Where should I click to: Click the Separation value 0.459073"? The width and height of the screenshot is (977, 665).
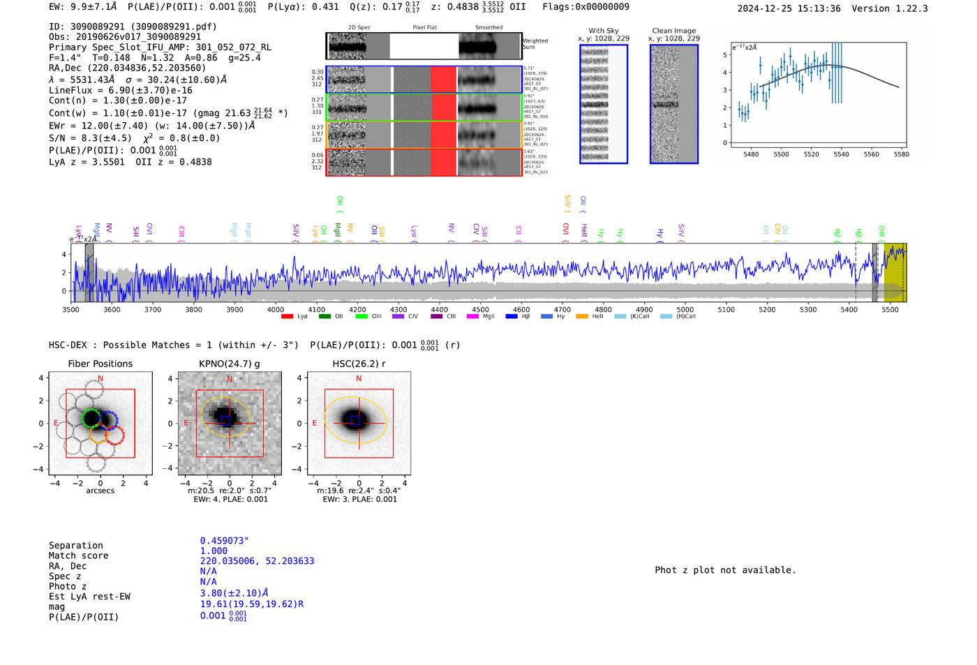tap(225, 541)
